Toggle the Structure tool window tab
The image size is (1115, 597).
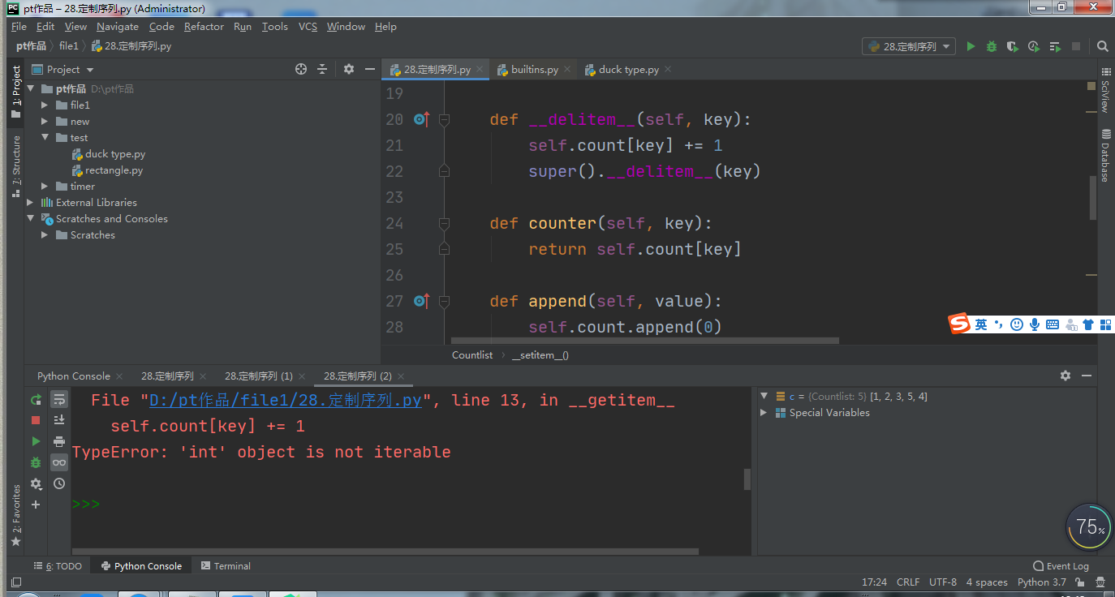tap(16, 166)
